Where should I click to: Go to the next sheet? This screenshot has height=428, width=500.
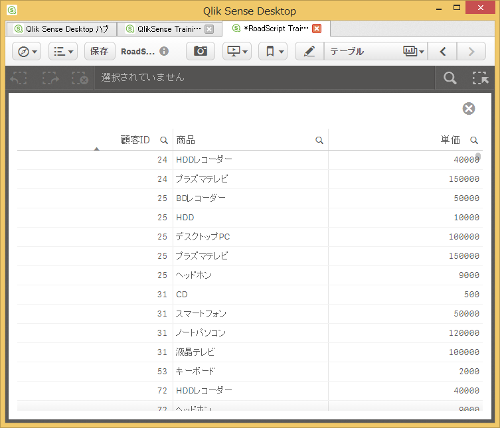tap(471, 51)
